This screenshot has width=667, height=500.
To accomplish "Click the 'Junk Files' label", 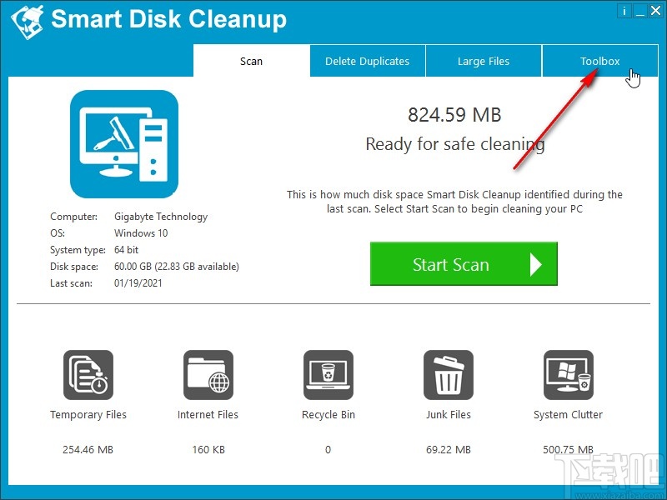I will point(449,414).
